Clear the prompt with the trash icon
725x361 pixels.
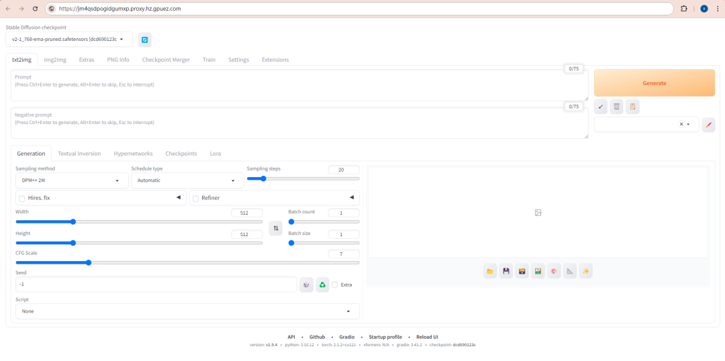click(616, 107)
